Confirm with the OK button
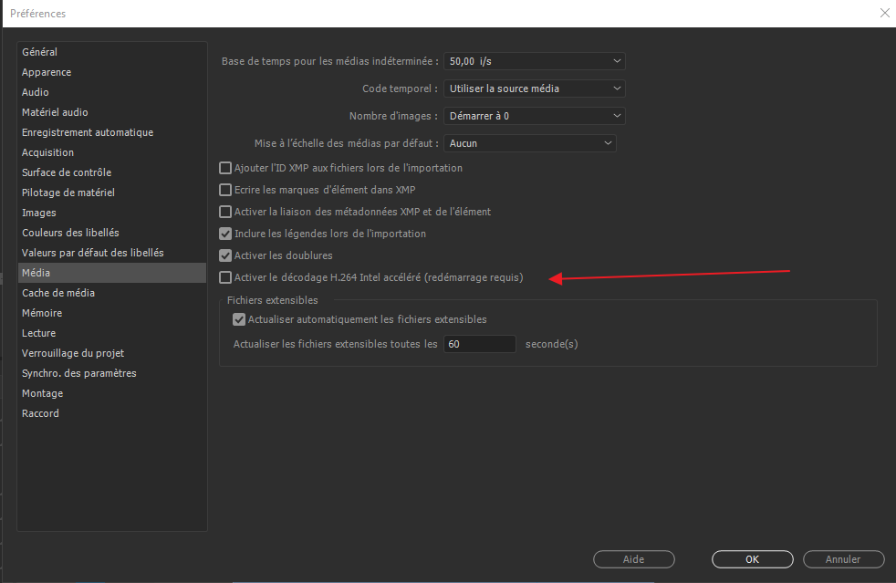This screenshot has width=896, height=583. pos(753,559)
